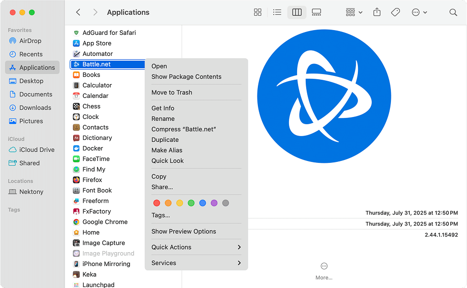The width and height of the screenshot is (467, 288).
Task: Open the toolbar action menu (ellipsis)
Action: tap(419, 12)
